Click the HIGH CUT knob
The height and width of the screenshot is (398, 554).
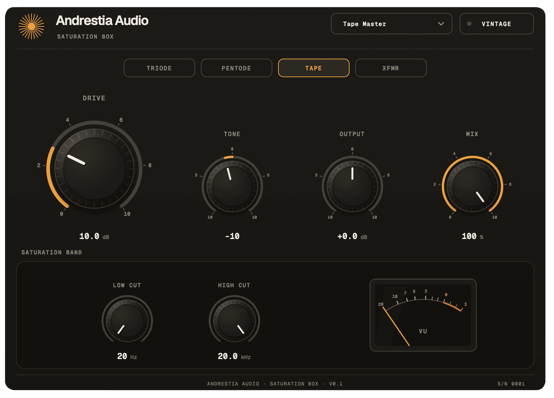234,321
